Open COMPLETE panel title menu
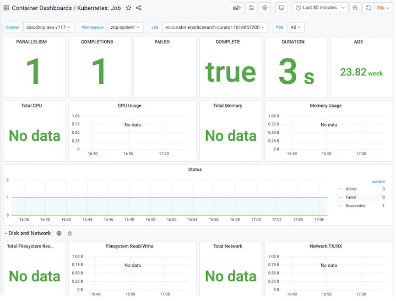 tap(227, 42)
